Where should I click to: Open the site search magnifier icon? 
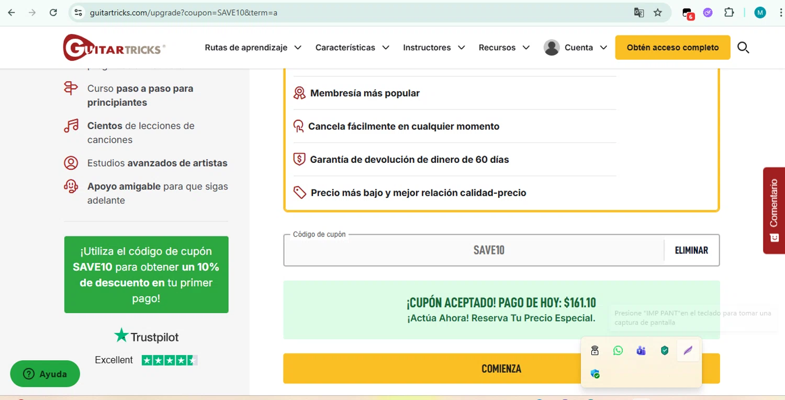coord(743,48)
